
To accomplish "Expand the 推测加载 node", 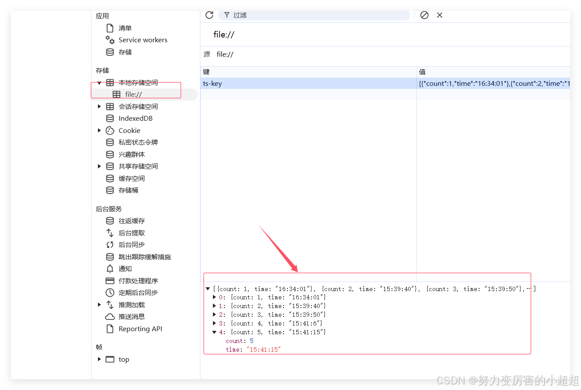I will point(99,305).
